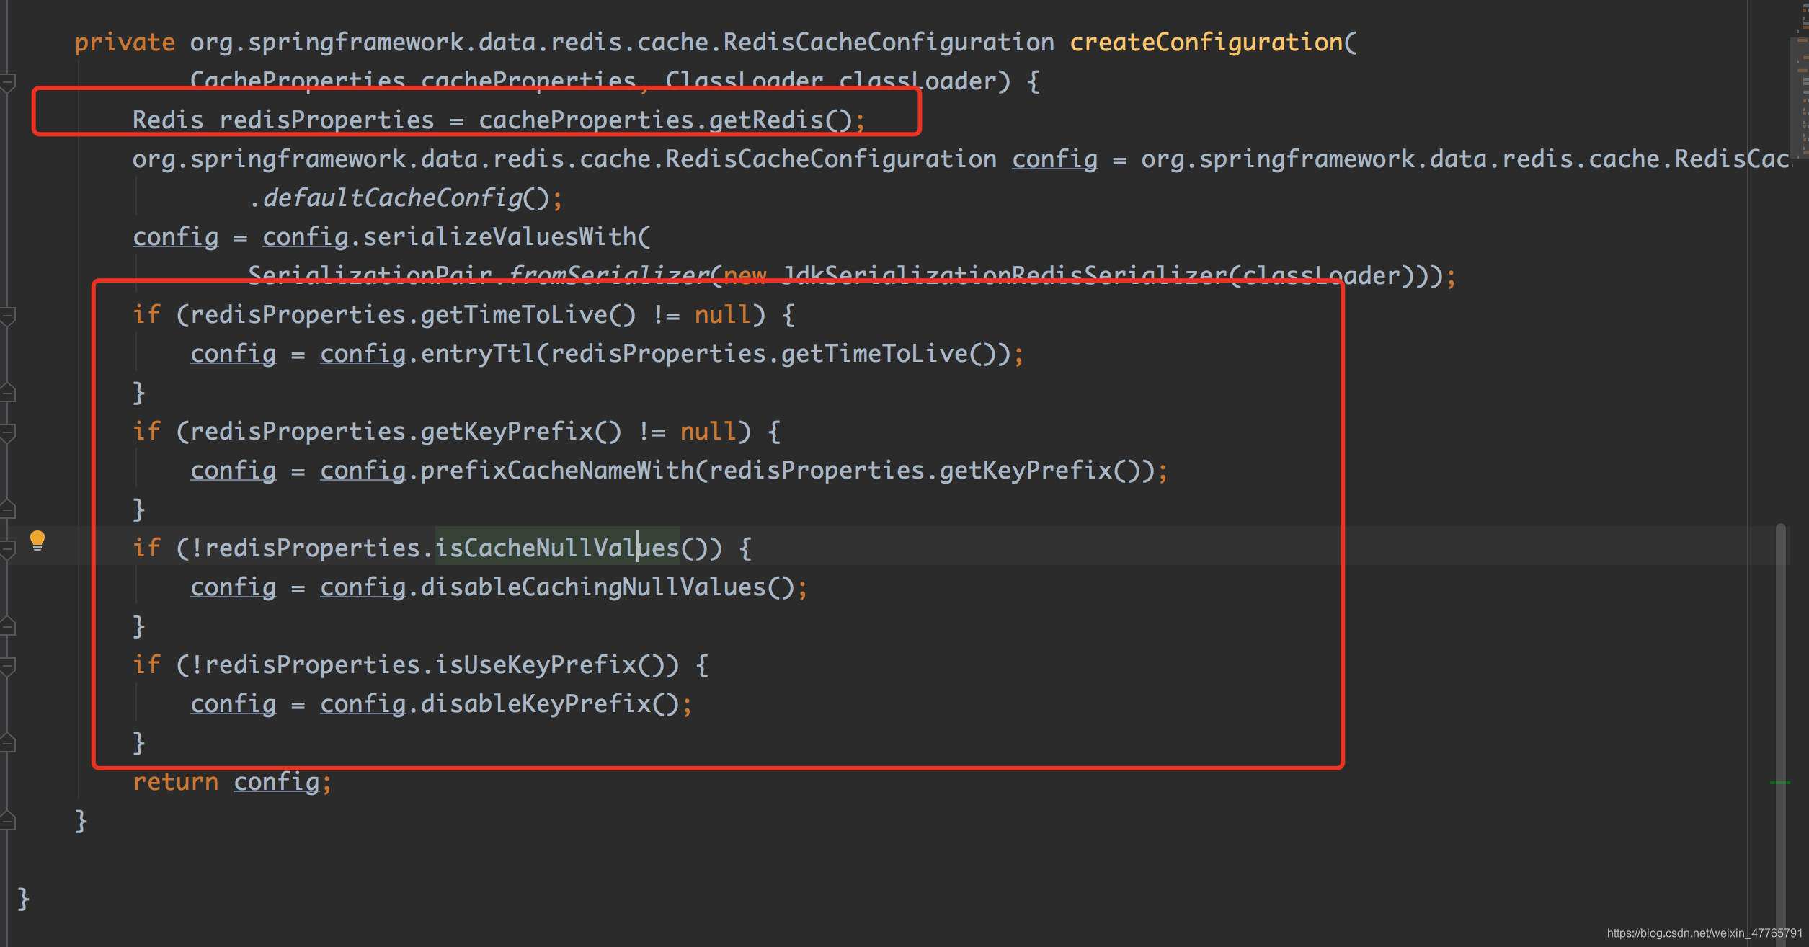1809x947 pixels.
Task: Collapse the getKeyPrefix if-block fold marker
Action: 7,432
